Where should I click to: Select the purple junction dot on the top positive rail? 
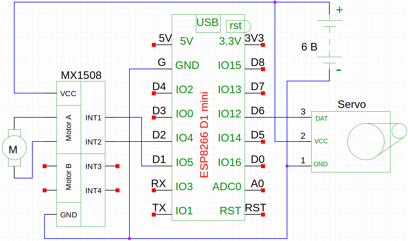(x=275, y=2)
